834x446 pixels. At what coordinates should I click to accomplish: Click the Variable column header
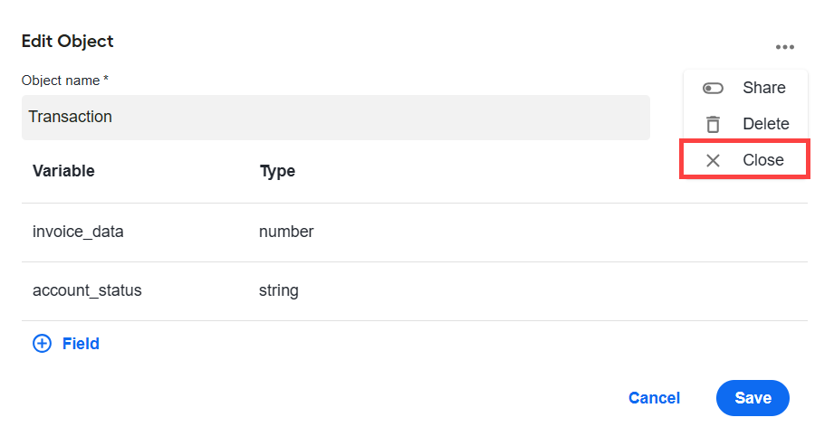click(63, 171)
